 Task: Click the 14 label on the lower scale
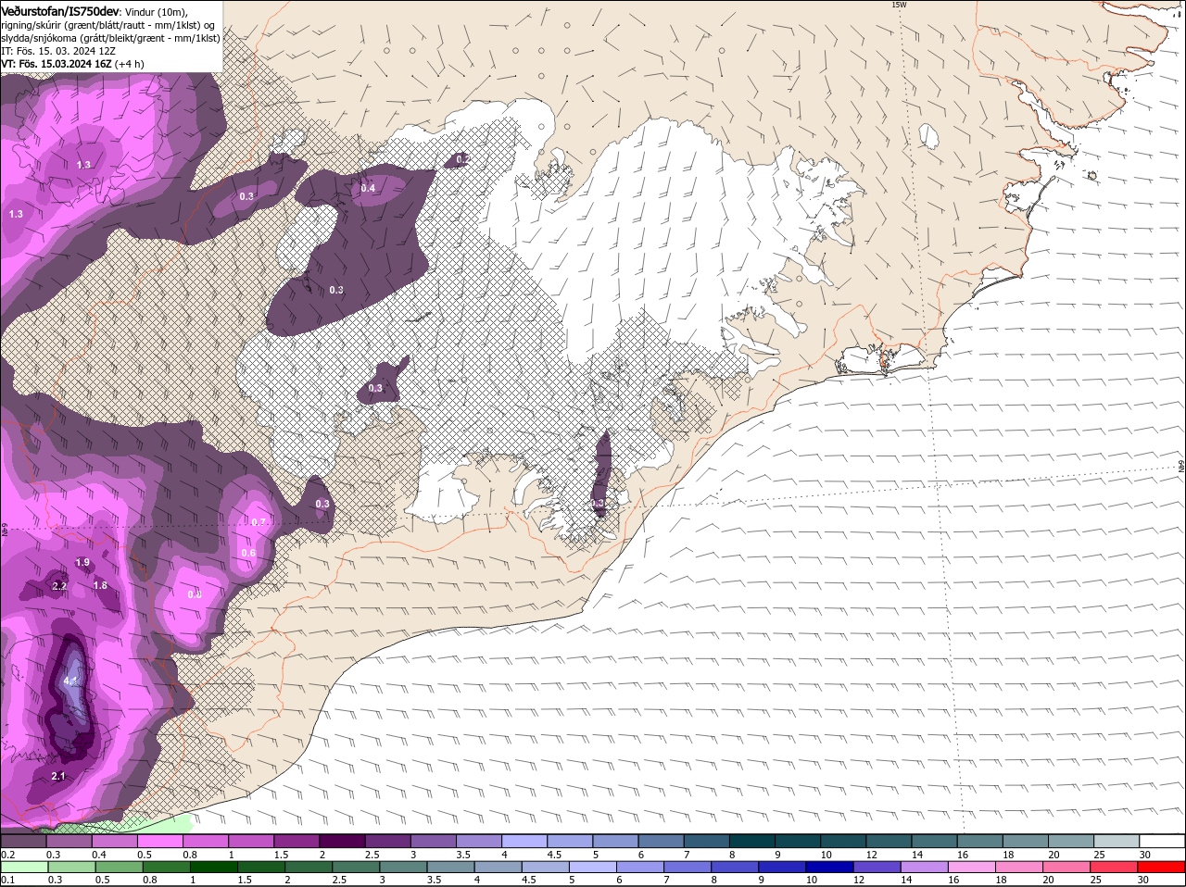(x=905, y=881)
